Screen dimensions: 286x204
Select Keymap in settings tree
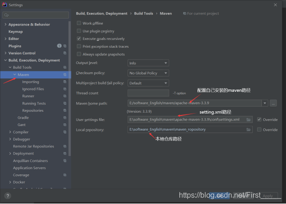pyautogui.click(x=16, y=32)
